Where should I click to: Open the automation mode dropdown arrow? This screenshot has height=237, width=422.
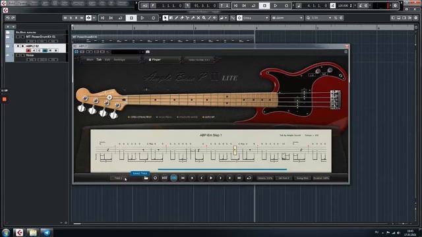pyautogui.click(x=94, y=18)
